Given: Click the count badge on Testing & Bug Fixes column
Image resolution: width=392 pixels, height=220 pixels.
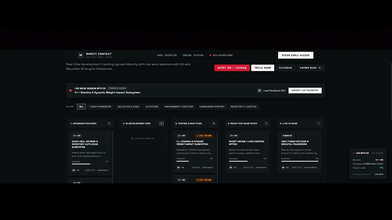Looking at the screenshot, I should (x=214, y=123).
